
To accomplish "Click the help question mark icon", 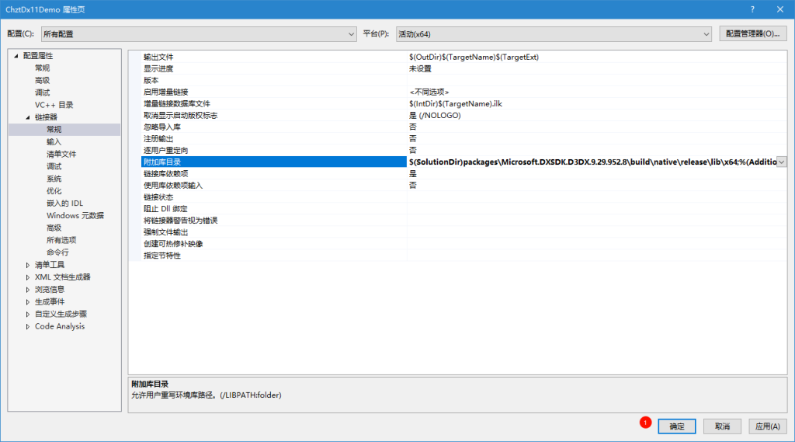I will [x=752, y=9].
